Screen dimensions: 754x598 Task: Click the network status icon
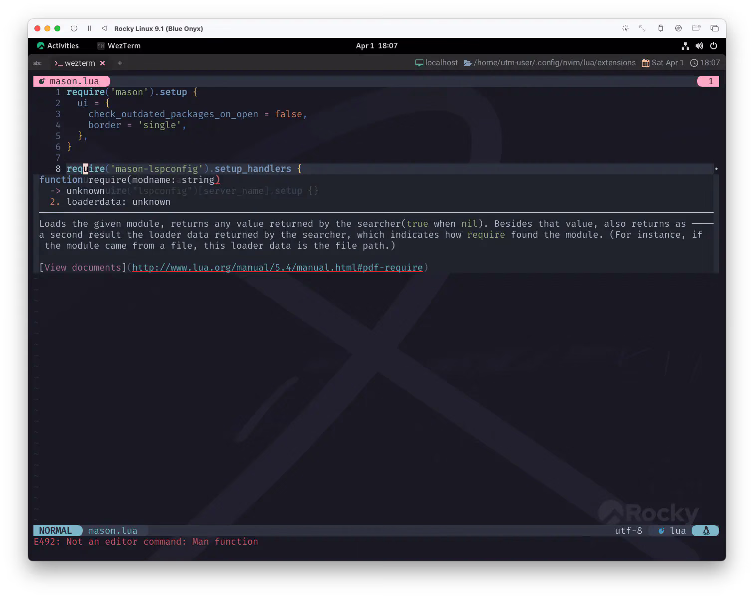click(685, 46)
